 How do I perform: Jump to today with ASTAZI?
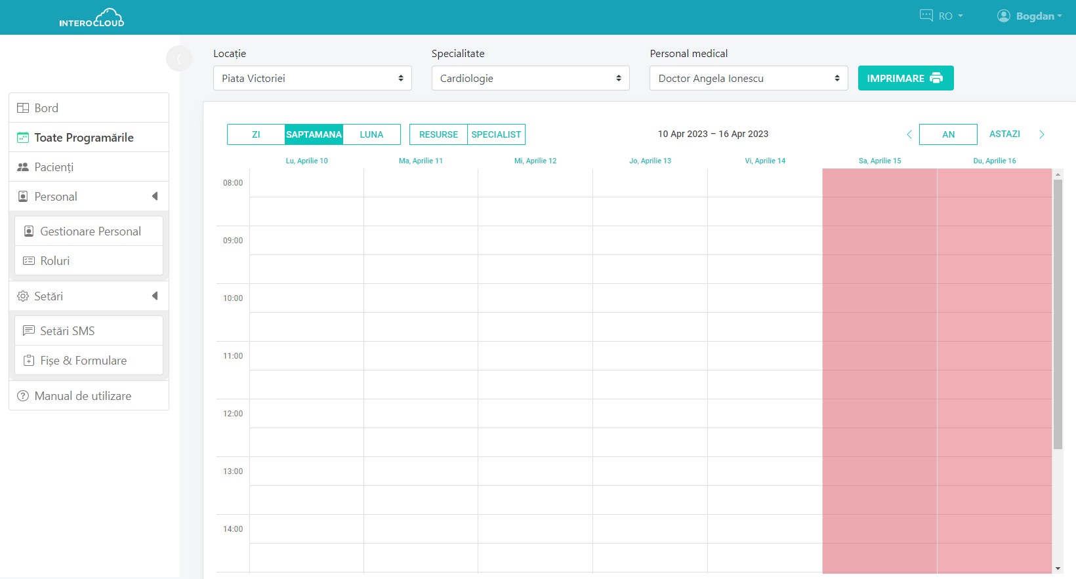(x=1004, y=134)
